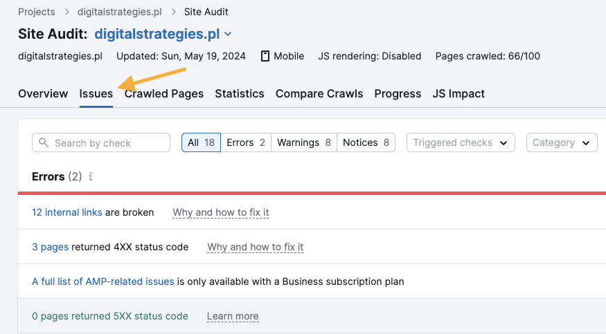Filter by Notices 8
This screenshot has width=606, height=334.
click(366, 142)
